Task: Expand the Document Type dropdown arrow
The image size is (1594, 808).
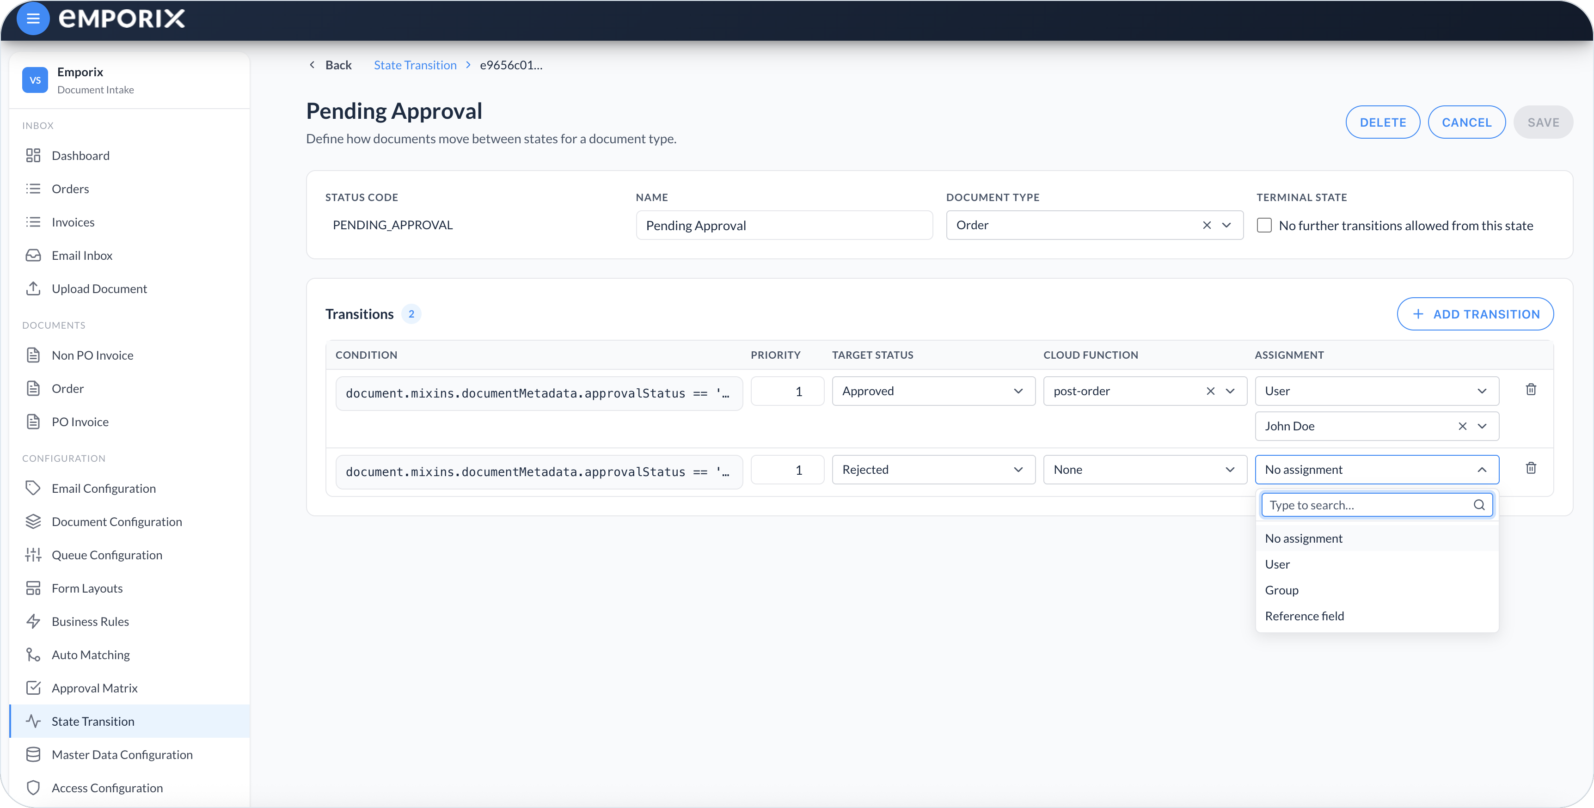Action: [1226, 225]
